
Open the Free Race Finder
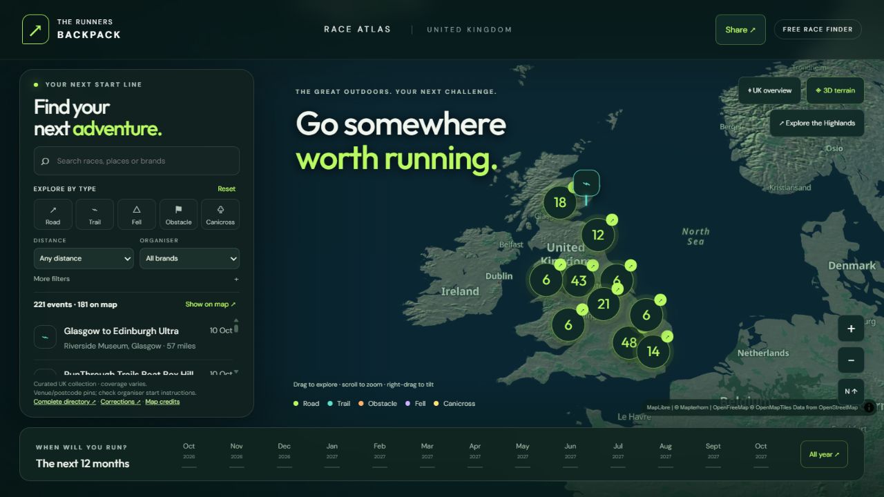click(x=818, y=29)
